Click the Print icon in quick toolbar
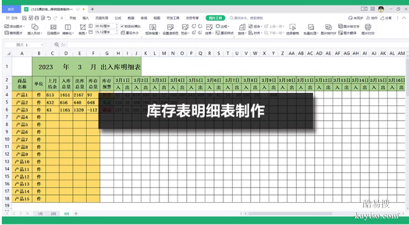This screenshot has width=409, height=225. (37, 18)
